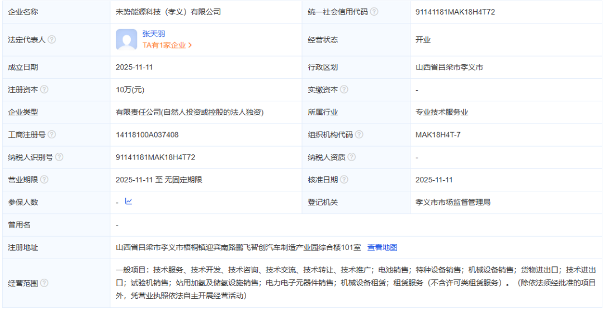Click registration authority 孝义市市场监督管理局

453,202
